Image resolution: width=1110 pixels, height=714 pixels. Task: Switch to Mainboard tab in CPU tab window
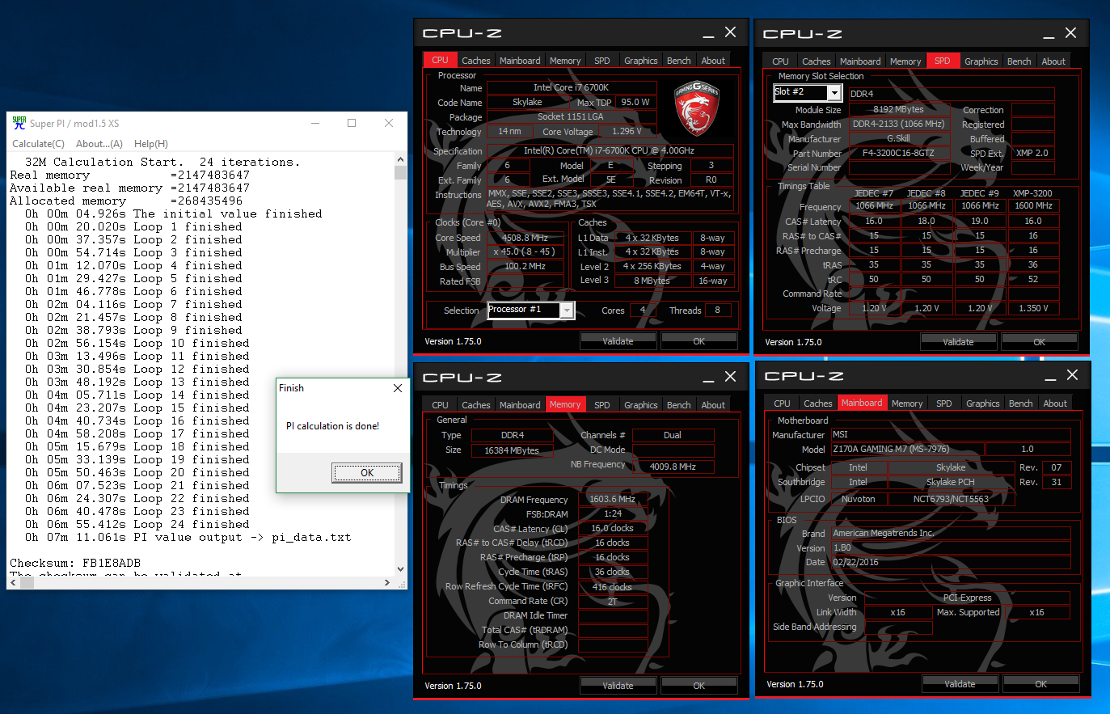tap(520, 61)
